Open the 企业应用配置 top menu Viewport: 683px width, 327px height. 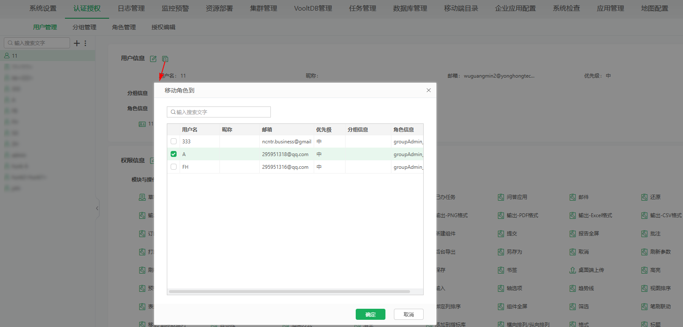[515, 8]
